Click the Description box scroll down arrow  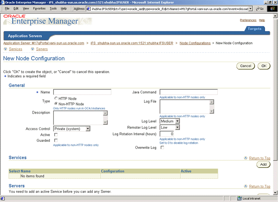point(105,122)
